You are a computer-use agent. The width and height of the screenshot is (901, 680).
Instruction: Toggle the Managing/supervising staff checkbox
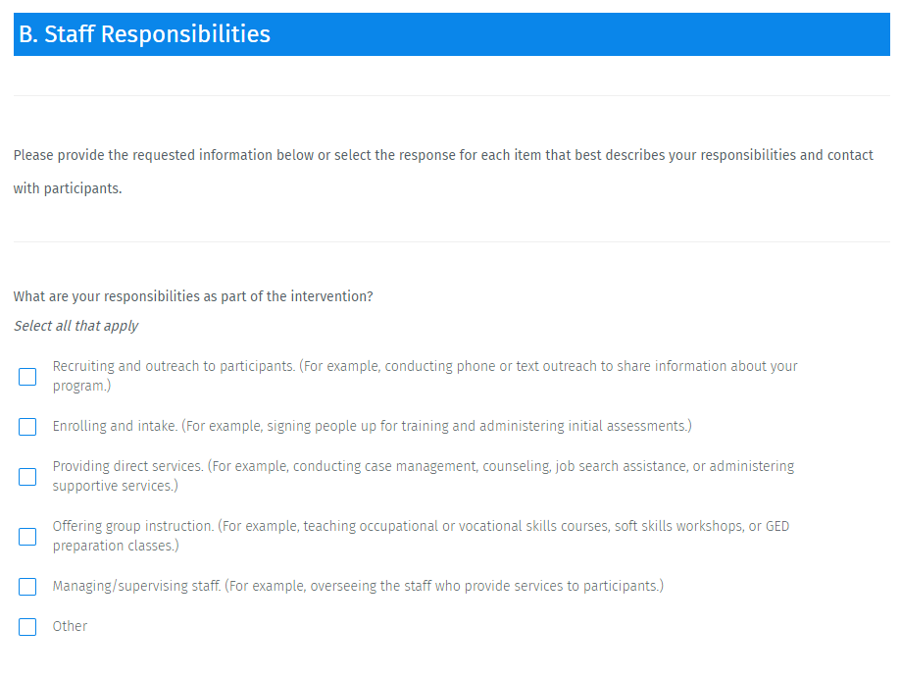pos(27,587)
